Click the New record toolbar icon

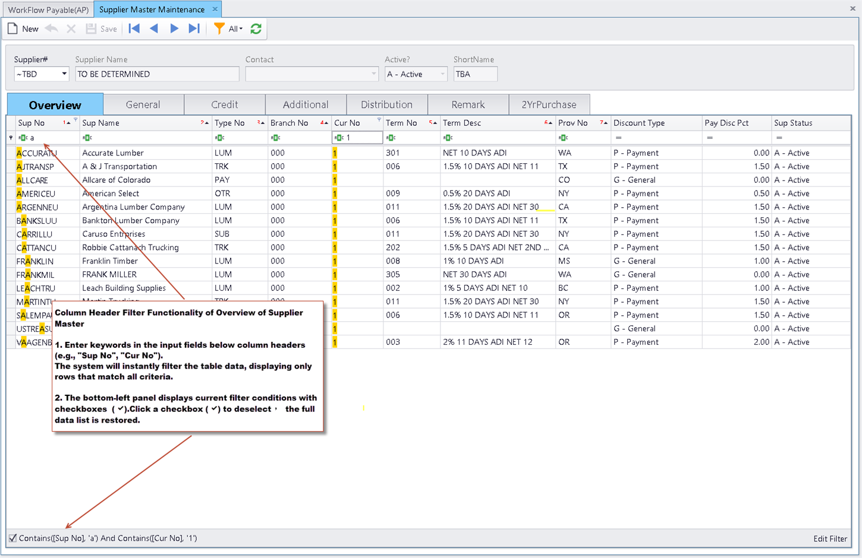click(x=13, y=28)
